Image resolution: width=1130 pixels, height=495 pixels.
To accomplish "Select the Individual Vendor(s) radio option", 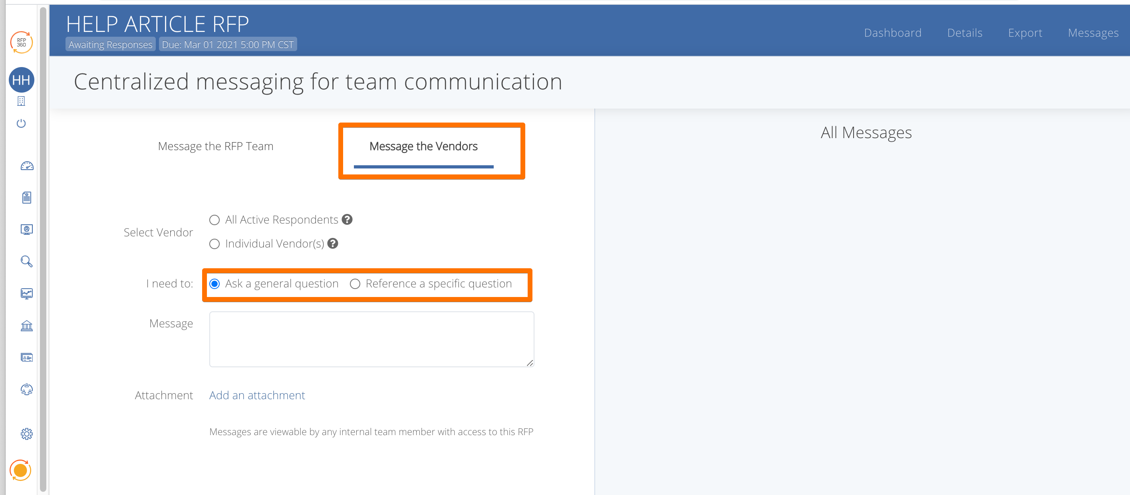I will [214, 244].
